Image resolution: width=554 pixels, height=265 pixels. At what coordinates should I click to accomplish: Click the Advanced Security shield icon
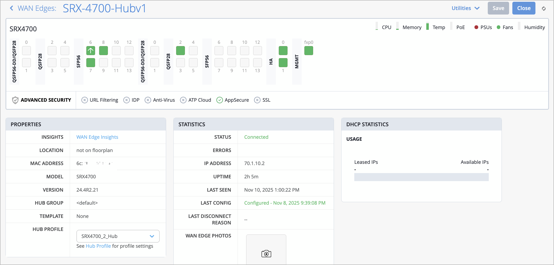click(x=15, y=100)
